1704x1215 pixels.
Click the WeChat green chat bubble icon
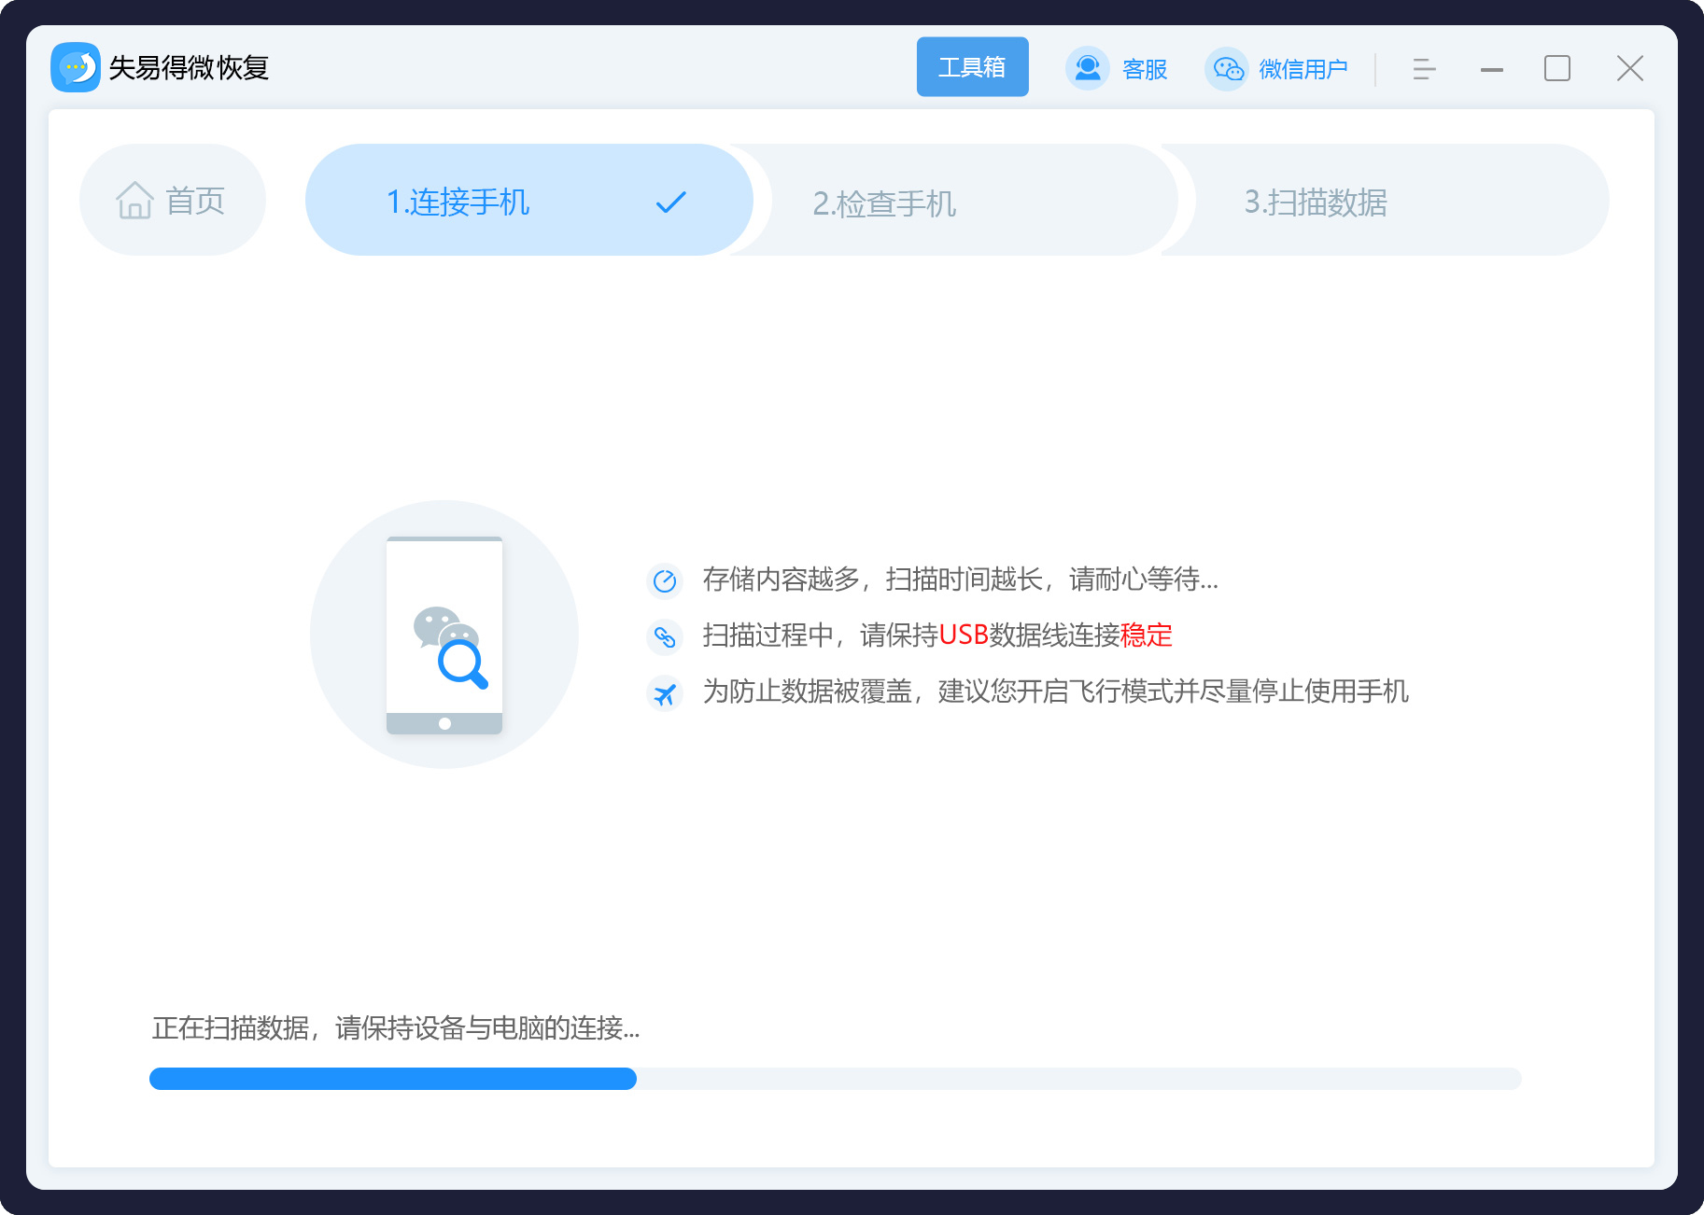1226,68
